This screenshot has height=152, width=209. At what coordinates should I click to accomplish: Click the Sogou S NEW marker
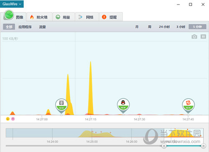click(x=188, y=106)
